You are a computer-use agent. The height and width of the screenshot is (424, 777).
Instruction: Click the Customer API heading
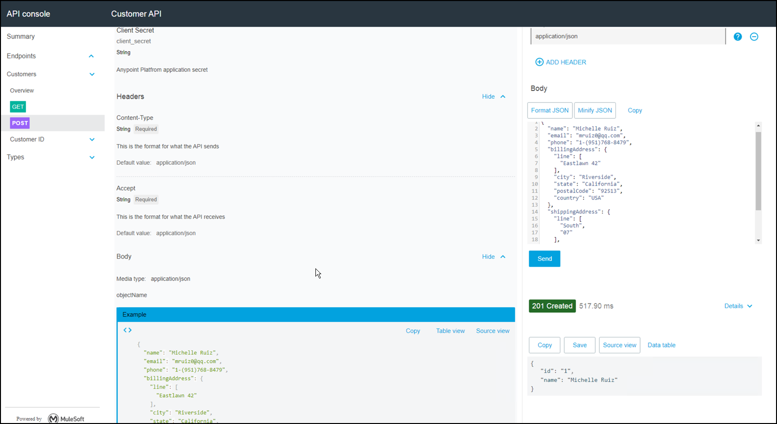(136, 14)
